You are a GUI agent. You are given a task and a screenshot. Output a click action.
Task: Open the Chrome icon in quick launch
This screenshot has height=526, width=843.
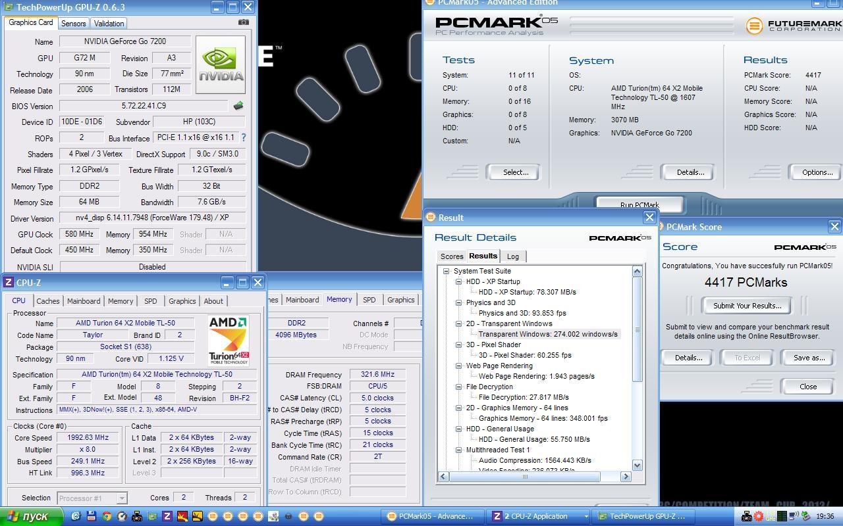[107, 516]
